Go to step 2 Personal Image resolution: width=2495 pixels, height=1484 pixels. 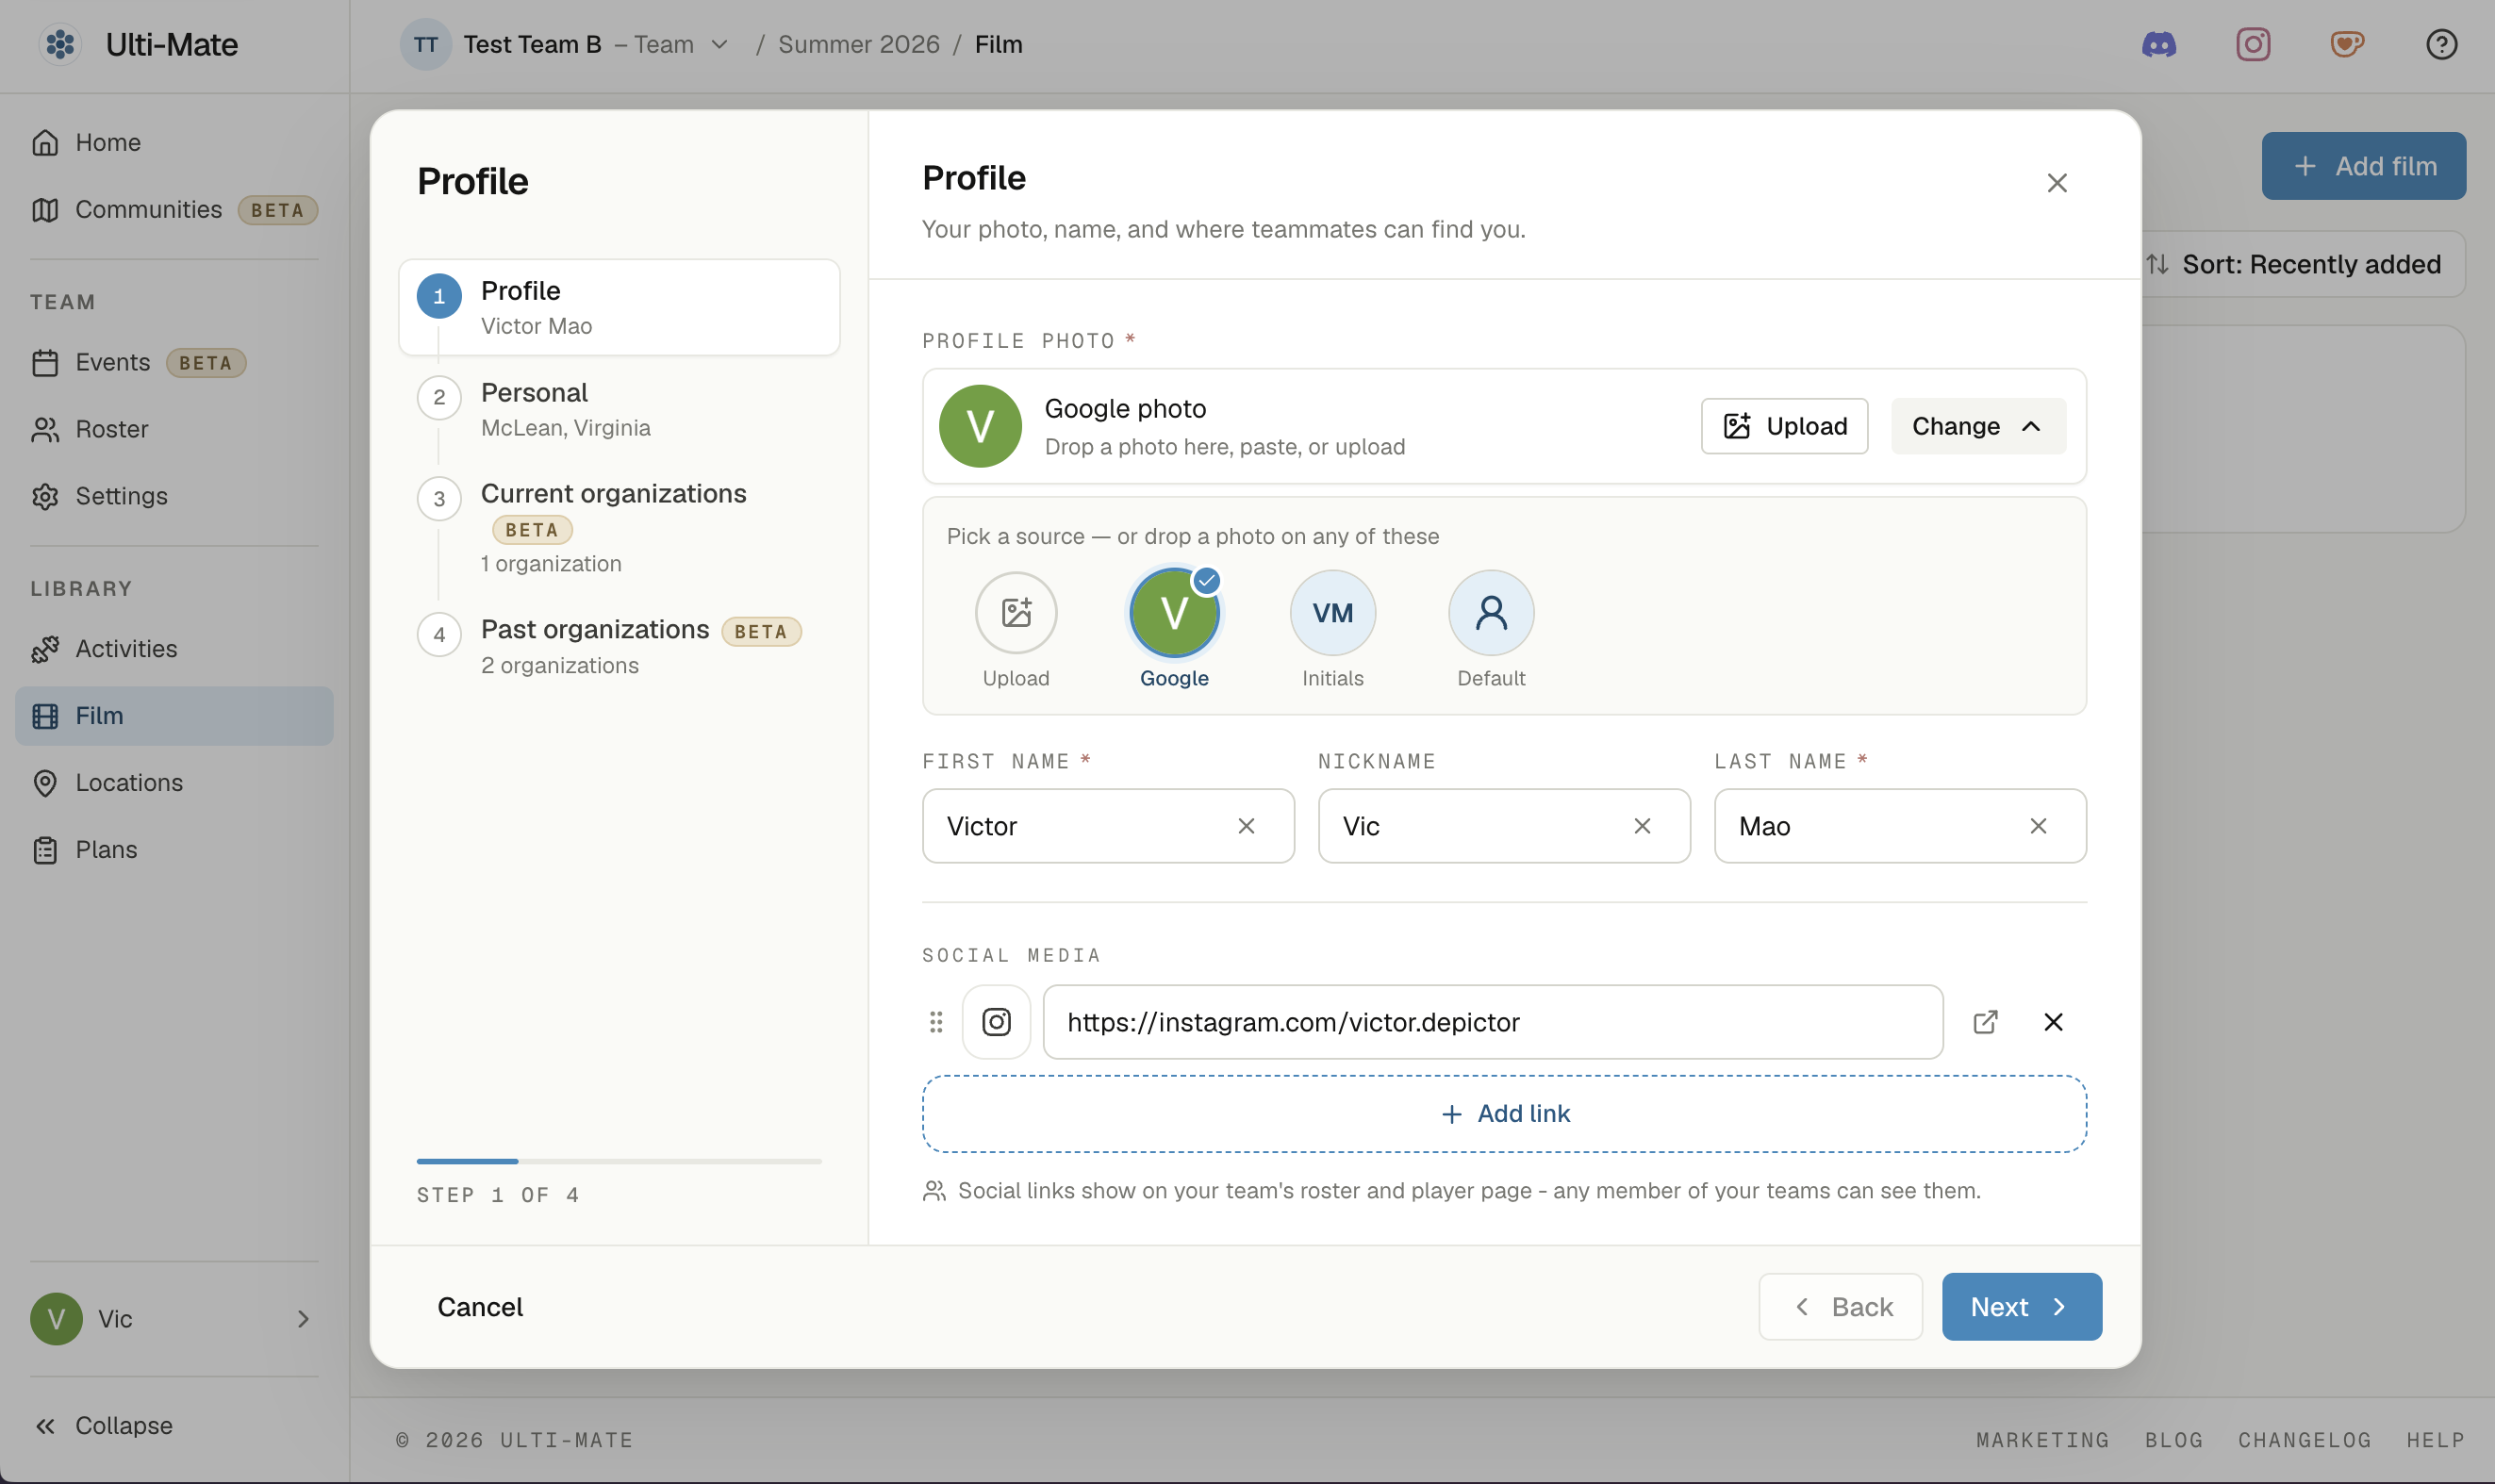[x=619, y=409]
